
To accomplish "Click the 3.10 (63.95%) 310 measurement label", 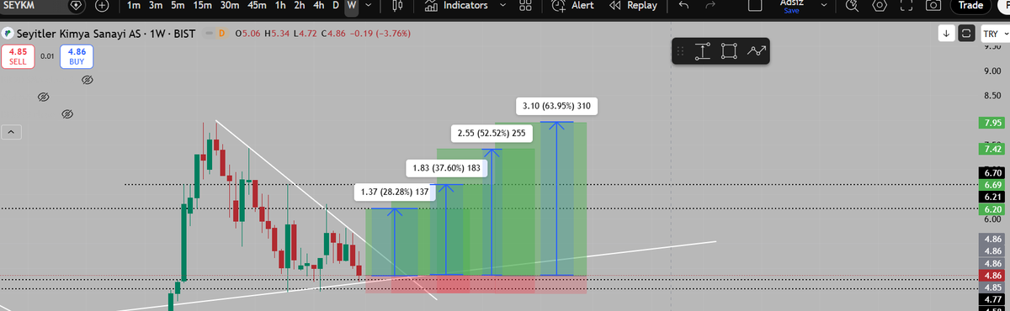I will coord(555,107).
